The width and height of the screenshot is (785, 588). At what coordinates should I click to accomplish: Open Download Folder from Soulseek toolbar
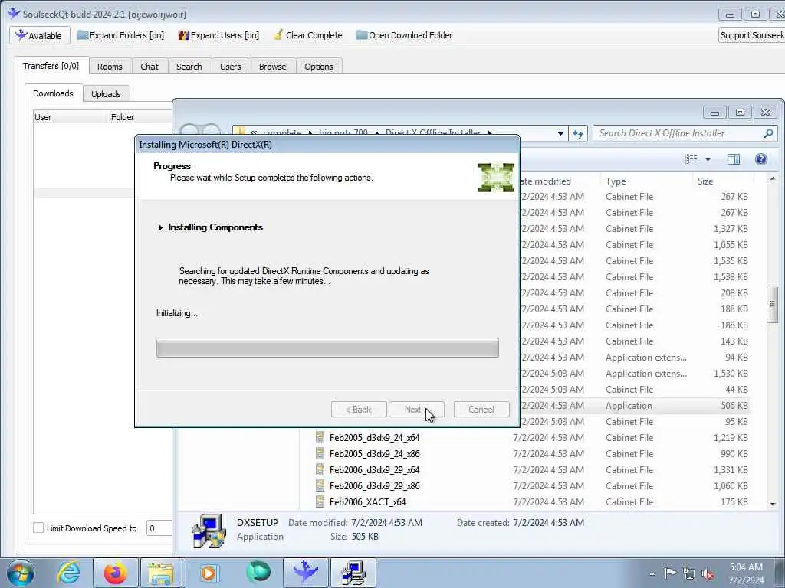404,35
